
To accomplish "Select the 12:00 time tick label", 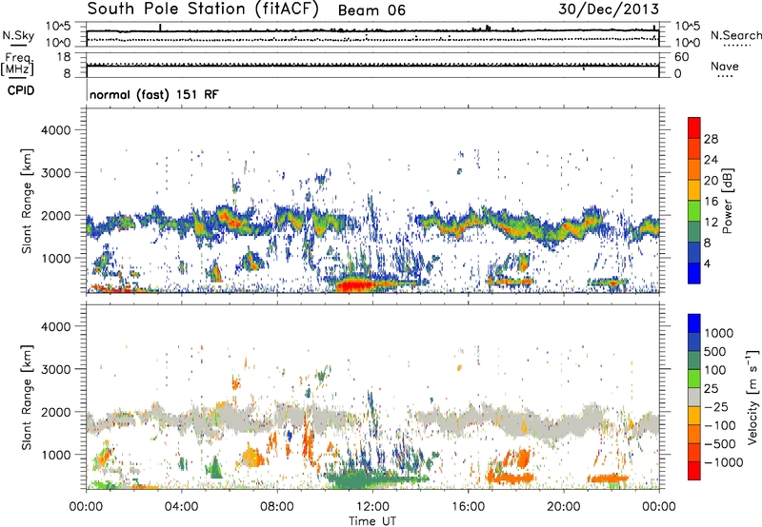I will click(x=372, y=507).
